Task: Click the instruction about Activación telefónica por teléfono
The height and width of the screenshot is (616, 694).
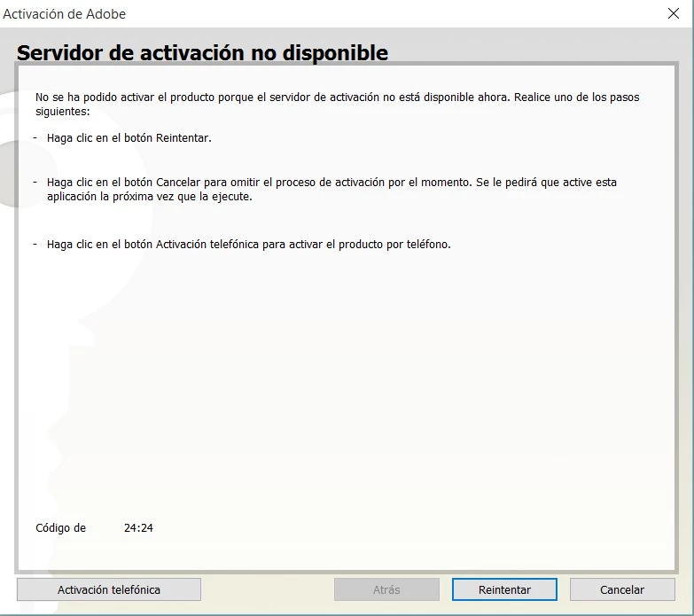Action: pos(249,245)
